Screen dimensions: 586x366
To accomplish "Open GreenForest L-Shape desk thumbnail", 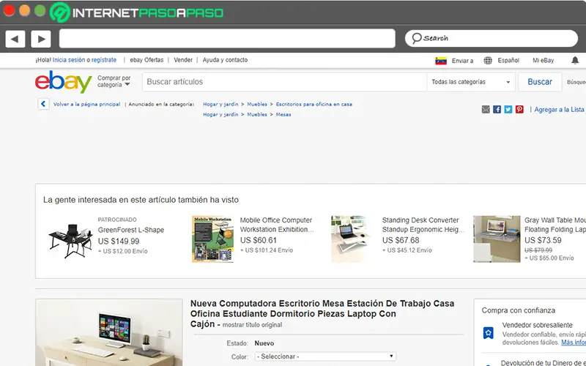I will click(70, 241).
